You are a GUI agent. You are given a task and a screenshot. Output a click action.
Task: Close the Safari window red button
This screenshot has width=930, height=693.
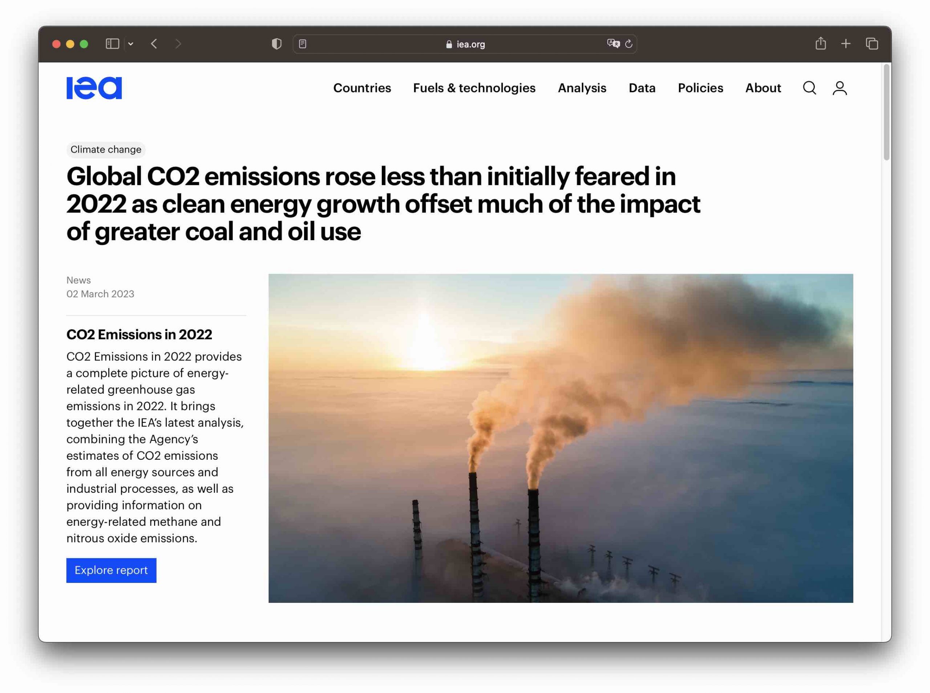coord(56,44)
